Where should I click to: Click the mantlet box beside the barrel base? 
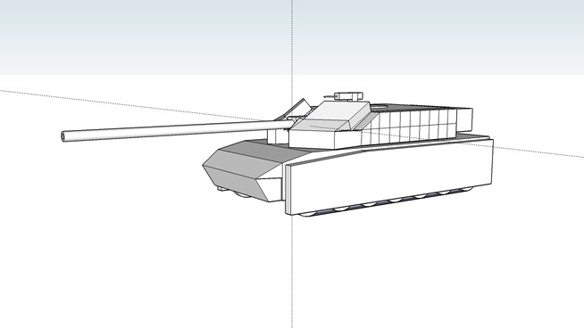[278, 135]
